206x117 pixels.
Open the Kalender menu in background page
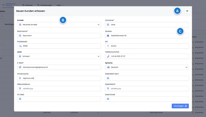(28, 5)
